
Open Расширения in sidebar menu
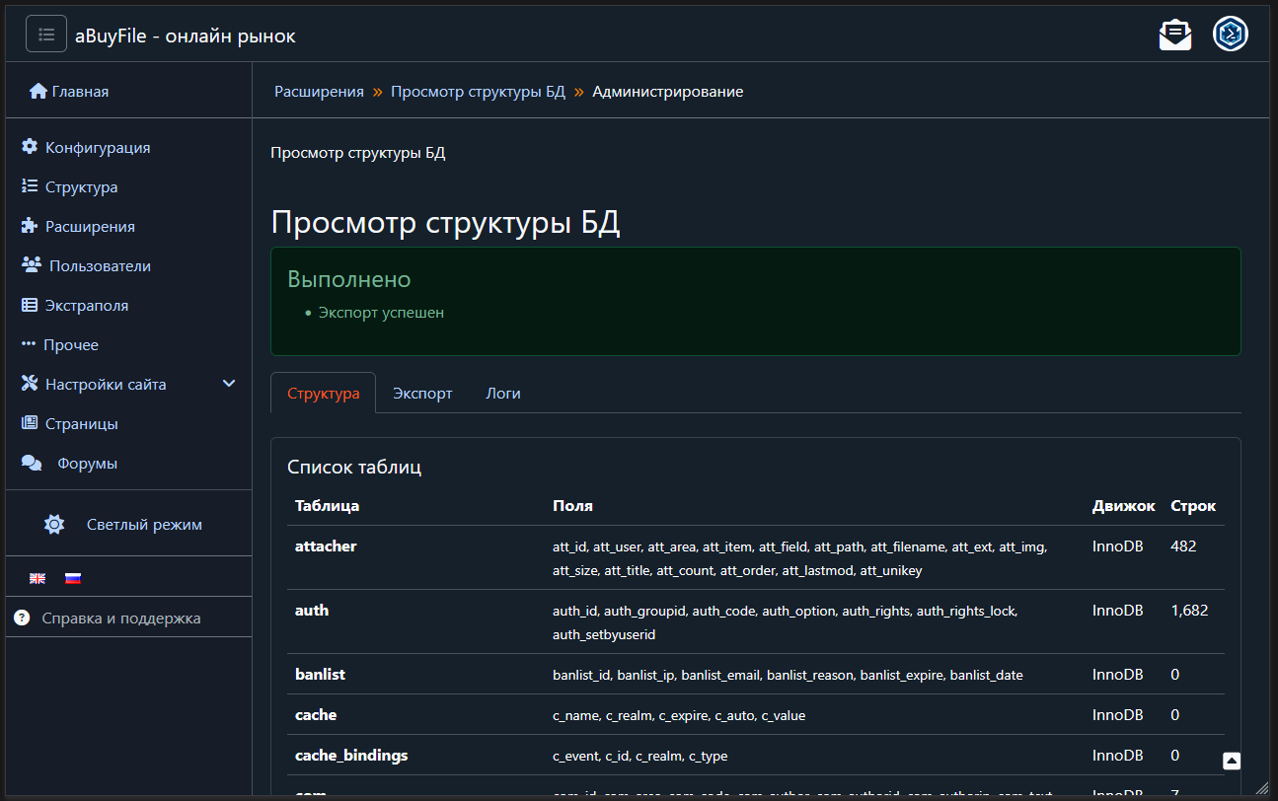[90, 226]
